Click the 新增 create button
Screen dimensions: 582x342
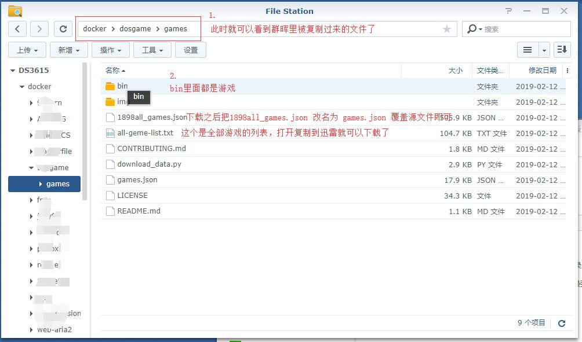click(x=68, y=50)
